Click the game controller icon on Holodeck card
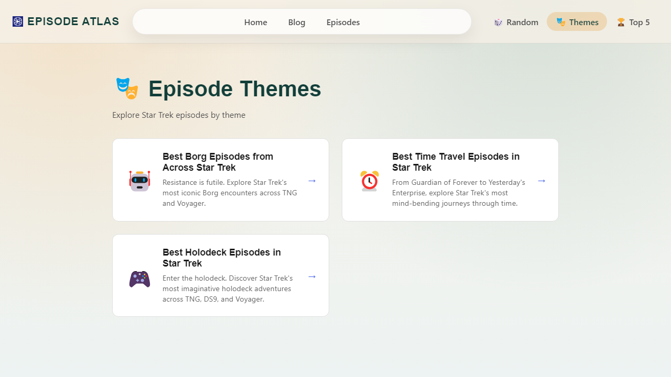671x377 pixels. coord(139,279)
